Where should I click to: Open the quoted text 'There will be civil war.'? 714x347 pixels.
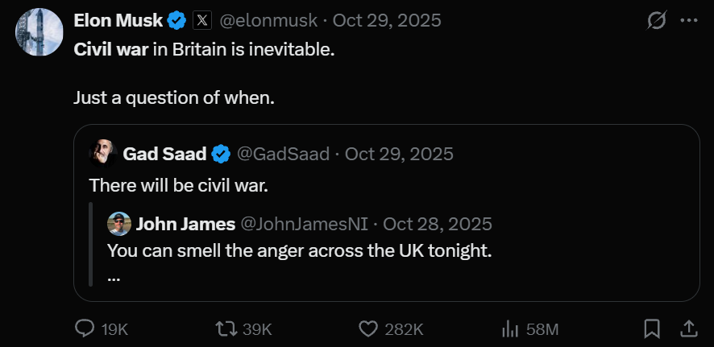pyautogui.click(x=179, y=185)
